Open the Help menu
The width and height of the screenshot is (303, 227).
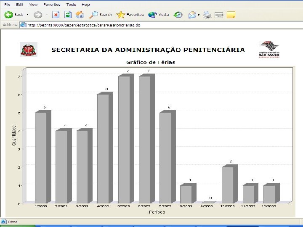click(x=85, y=5)
